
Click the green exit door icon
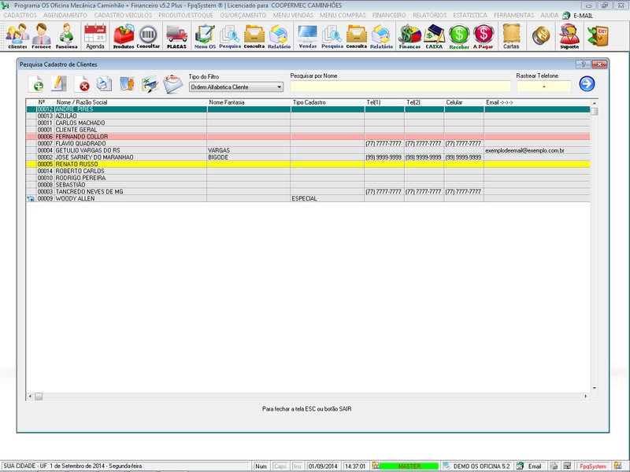[x=598, y=35]
